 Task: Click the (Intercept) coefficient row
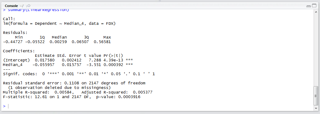click(x=68, y=60)
